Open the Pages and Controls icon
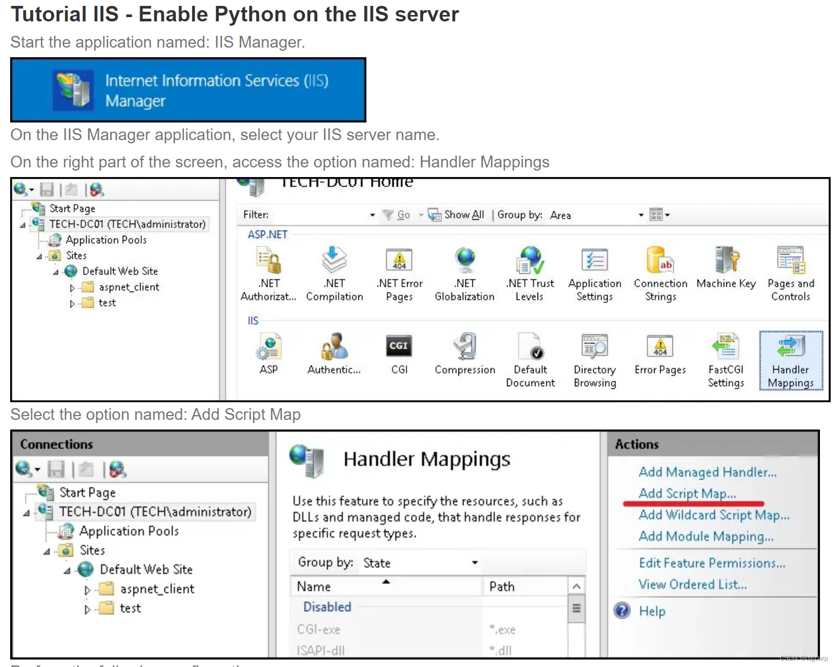836x667 pixels. click(791, 274)
